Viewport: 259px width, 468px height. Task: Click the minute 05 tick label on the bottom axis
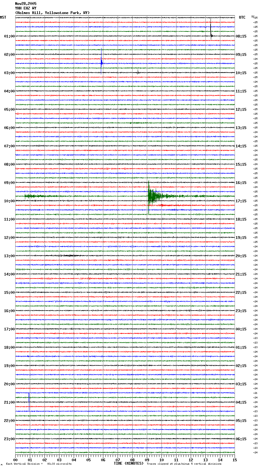point(88,460)
